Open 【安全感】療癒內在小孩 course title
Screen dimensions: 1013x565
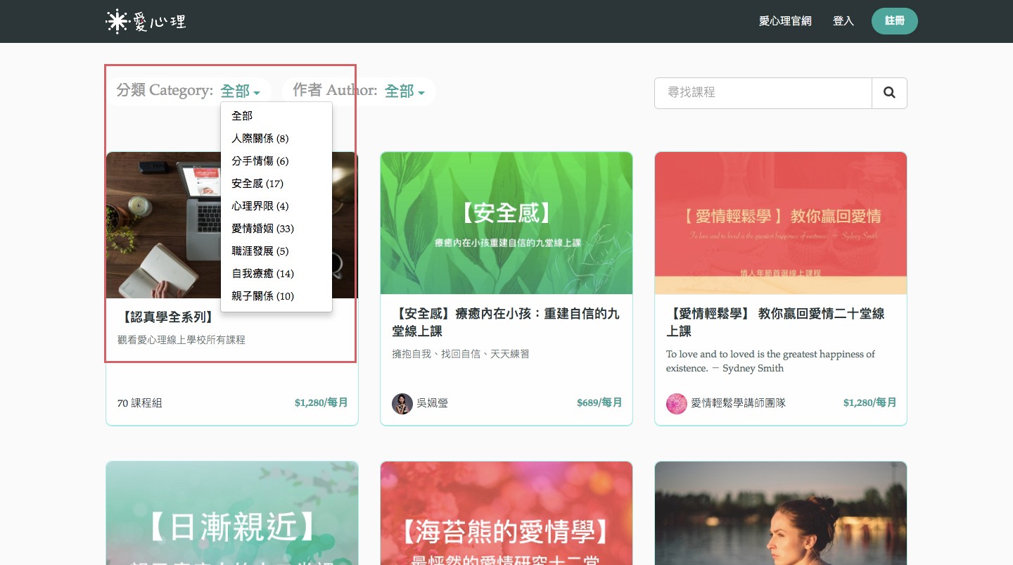506,322
